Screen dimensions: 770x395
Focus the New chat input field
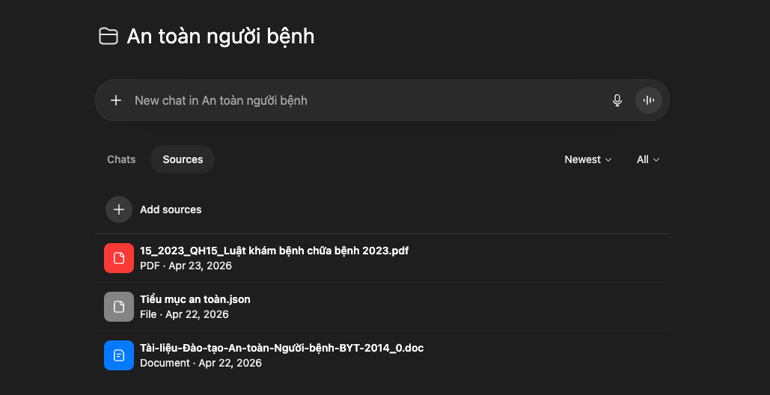pyautogui.click(x=359, y=100)
